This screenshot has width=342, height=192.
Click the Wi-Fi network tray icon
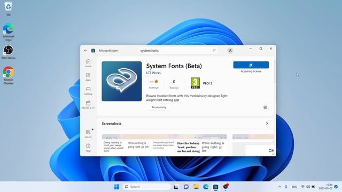[x=303, y=187]
